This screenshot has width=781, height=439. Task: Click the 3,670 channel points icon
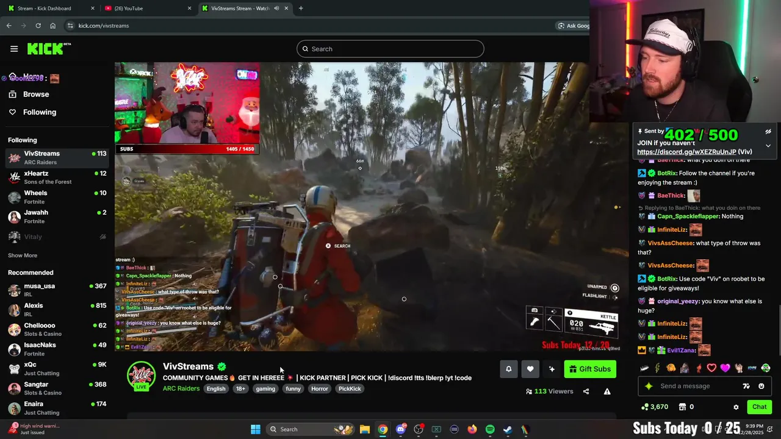(645, 407)
